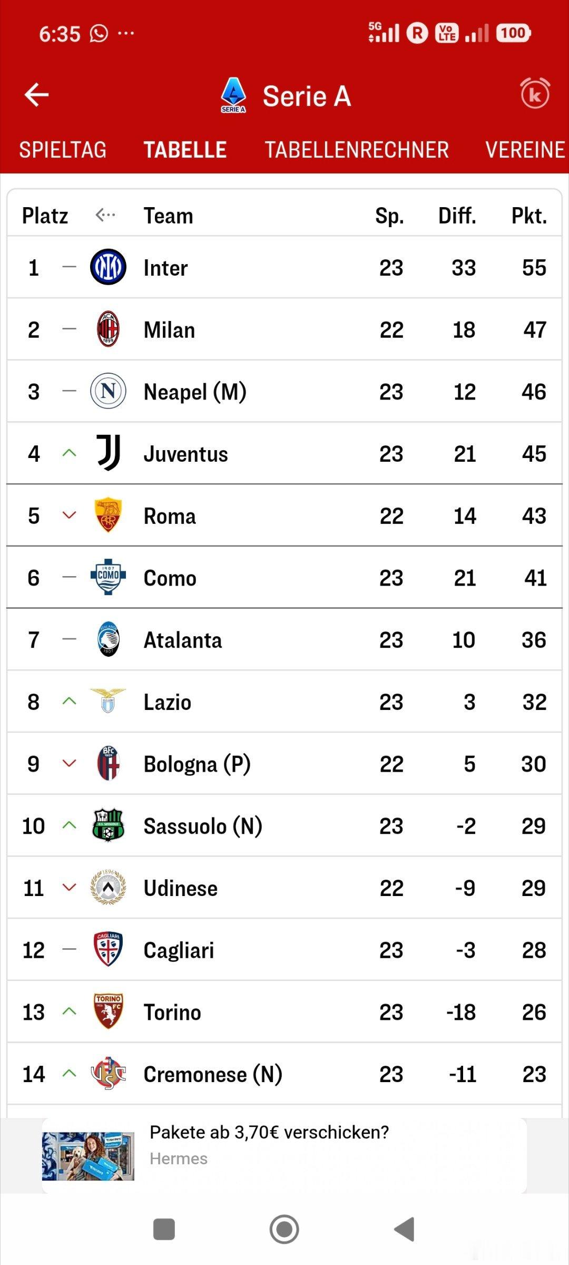
Task: Open the kicker alarm notification icon
Action: (x=535, y=94)
